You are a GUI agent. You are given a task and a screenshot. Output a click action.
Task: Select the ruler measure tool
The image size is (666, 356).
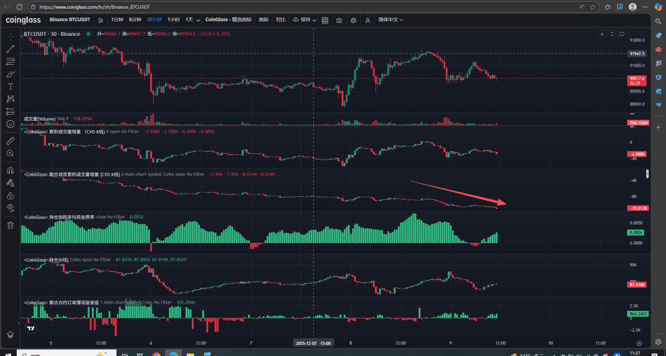click(10, 141)
